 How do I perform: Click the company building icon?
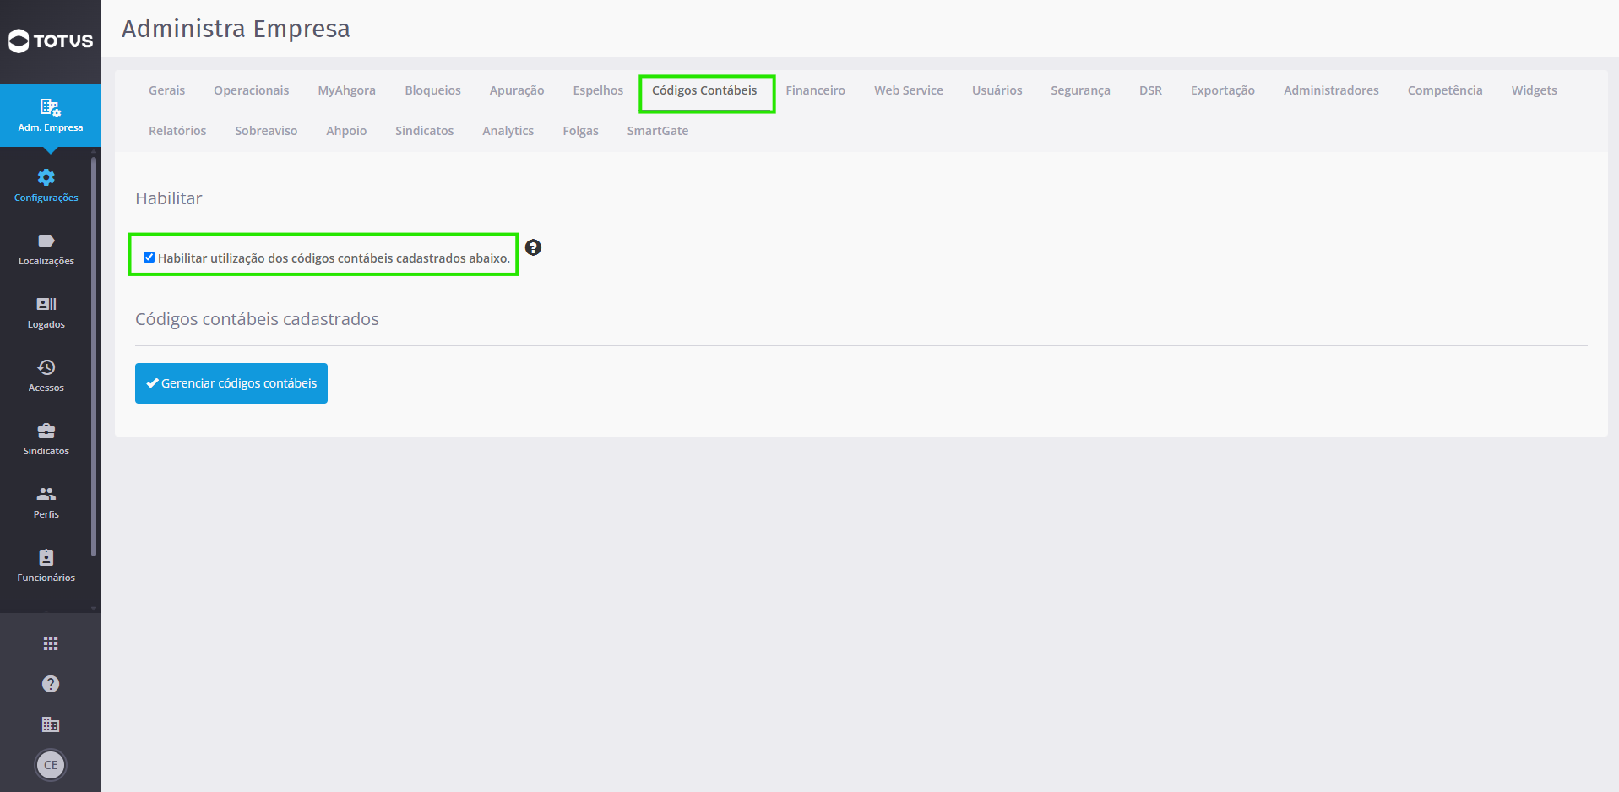51,724
